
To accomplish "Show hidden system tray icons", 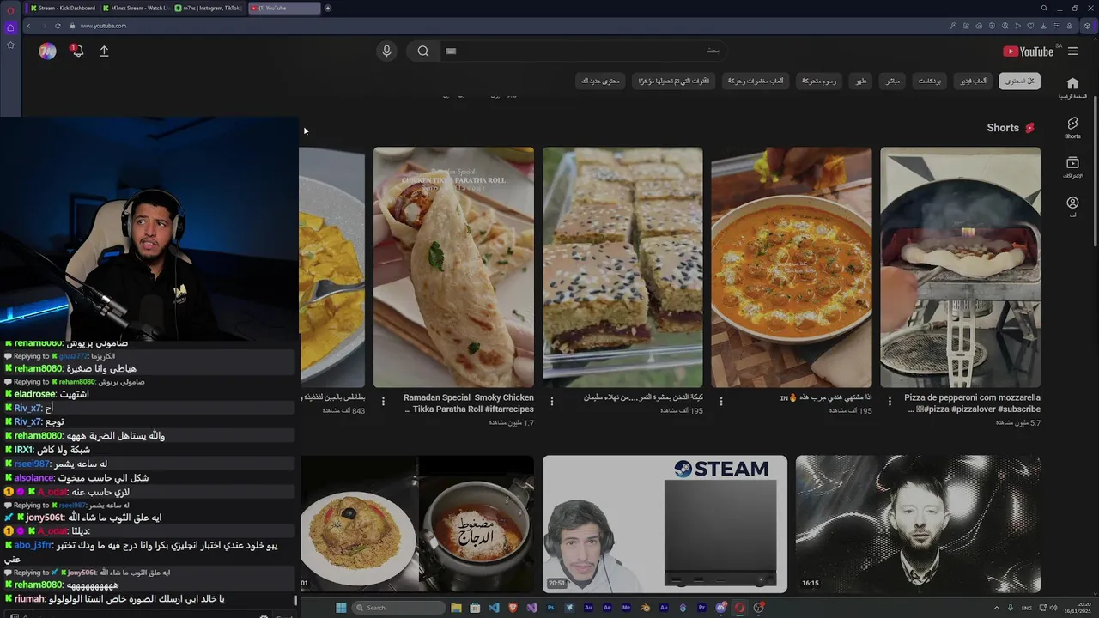I will pyautogui.click(x=997, y=608).
